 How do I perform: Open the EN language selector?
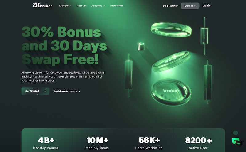pos(206,6)
